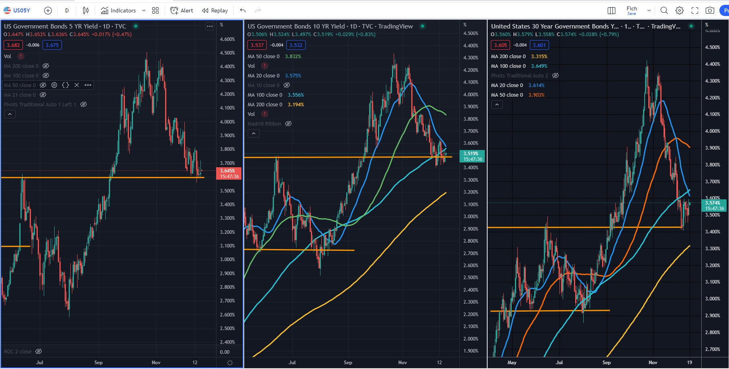Viewport: 729px width, 369px height.
Task: Show the MA 100 indicator on 5 YR chart
Action: click(x=46, y=75)
